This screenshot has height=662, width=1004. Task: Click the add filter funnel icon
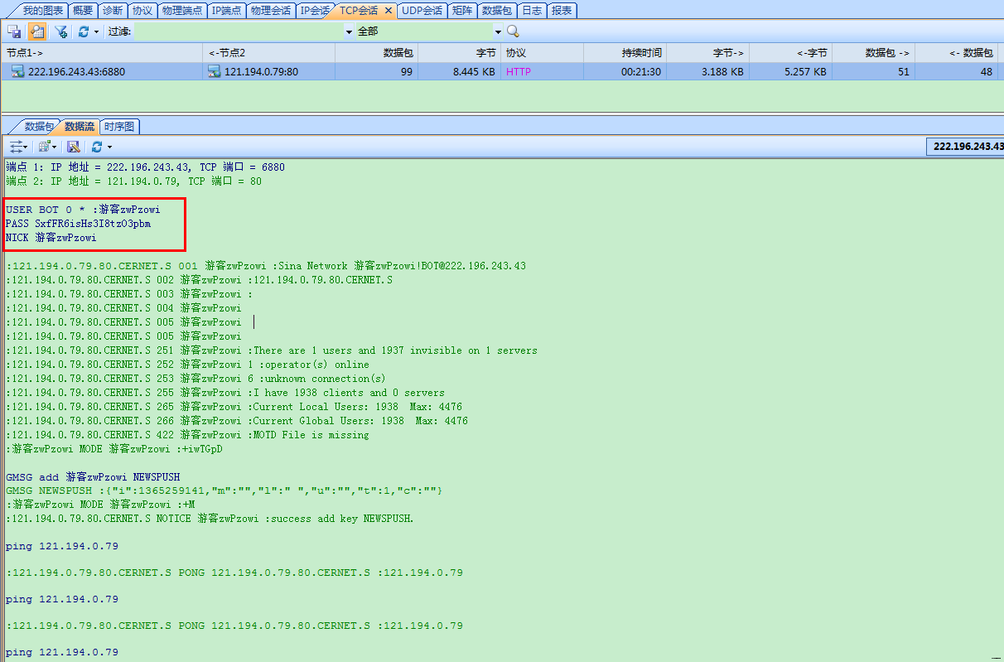click(x=61, y=31)
